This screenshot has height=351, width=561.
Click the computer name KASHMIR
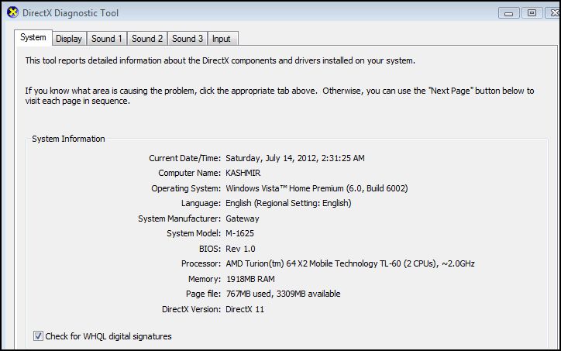[x=245, y=173]
